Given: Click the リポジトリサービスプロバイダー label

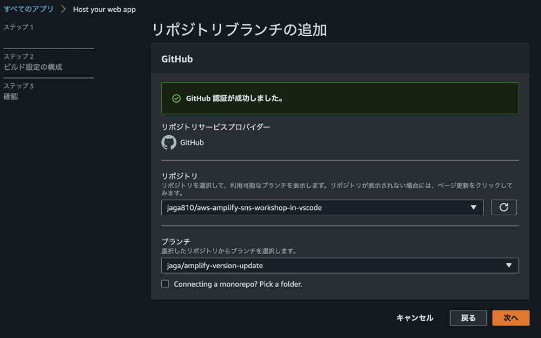Looking at the screenshot, I should click(216, 127).
